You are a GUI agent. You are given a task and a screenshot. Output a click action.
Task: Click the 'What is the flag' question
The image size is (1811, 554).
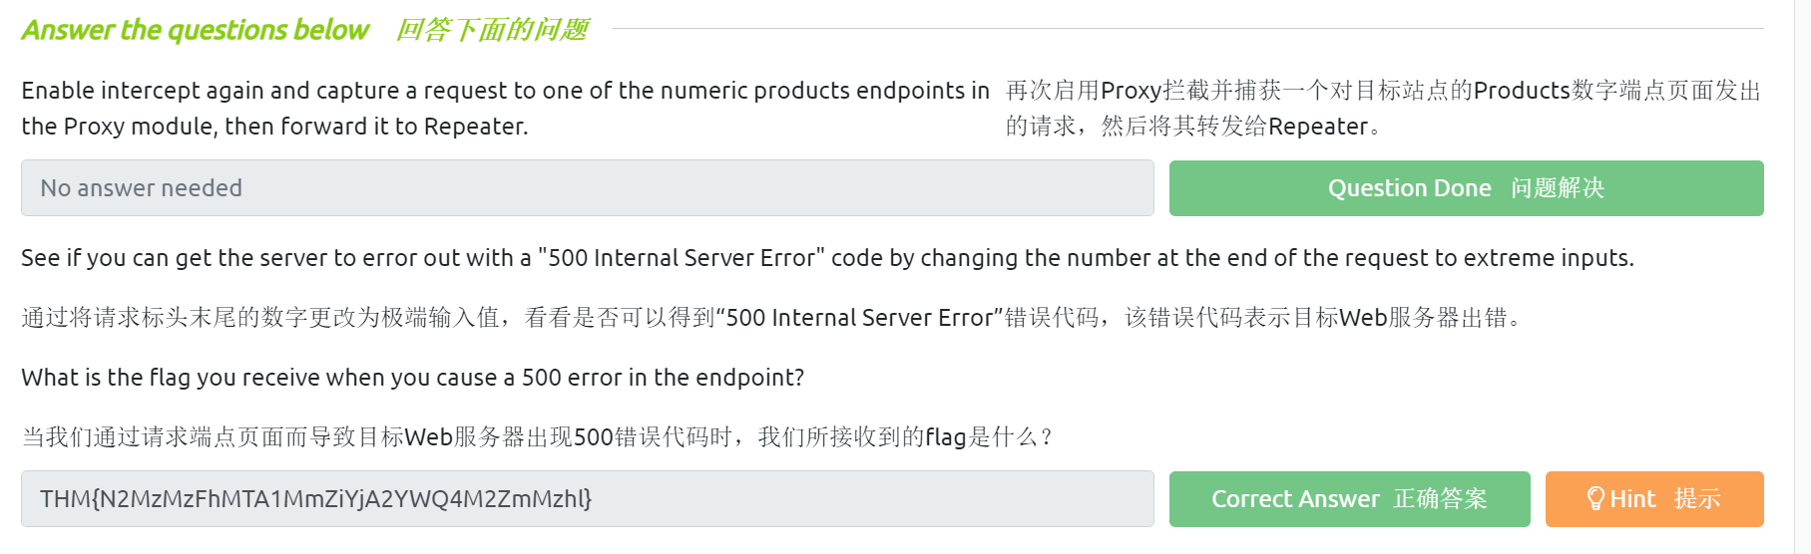[x=412, y=378]
